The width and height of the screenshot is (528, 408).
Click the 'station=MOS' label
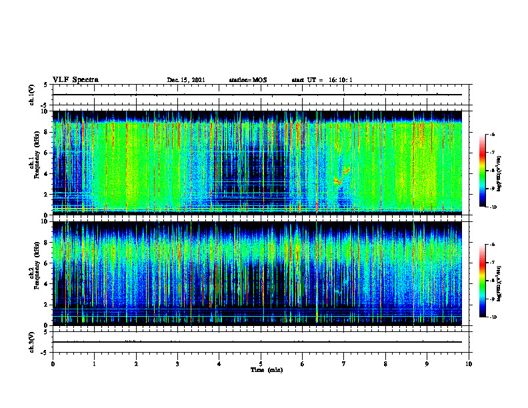248,80
